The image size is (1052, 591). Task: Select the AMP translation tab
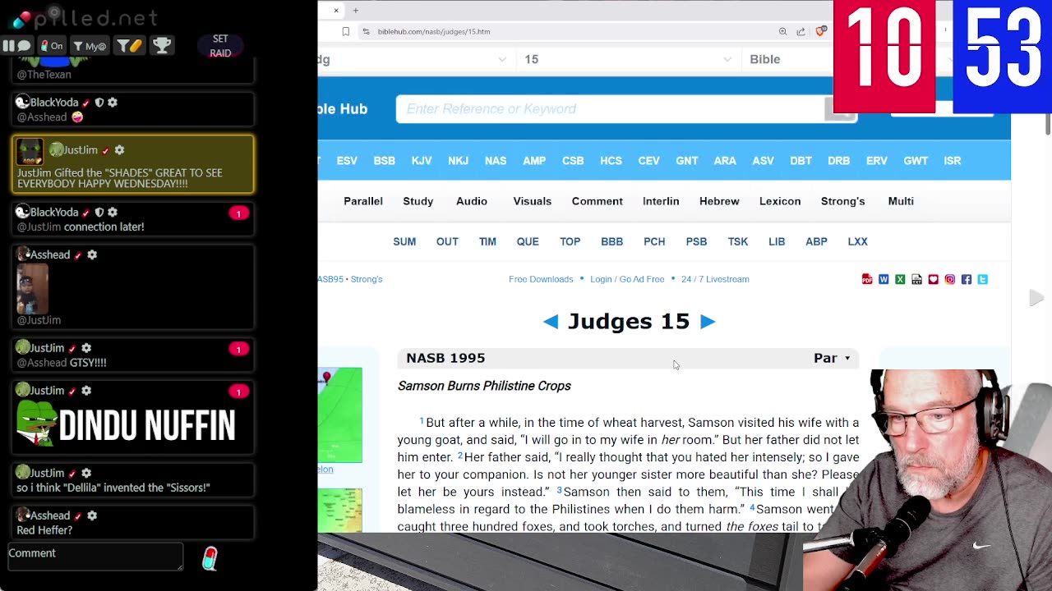click(x=534, y=161)
